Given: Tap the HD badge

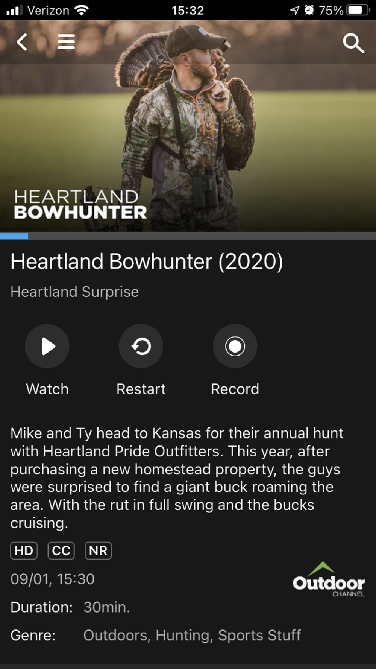Looking at the screenshot, I should pyautogui.click(x=24, y=550).
